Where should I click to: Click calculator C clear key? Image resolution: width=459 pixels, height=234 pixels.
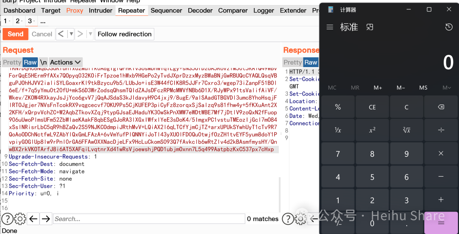pos(407,107)
